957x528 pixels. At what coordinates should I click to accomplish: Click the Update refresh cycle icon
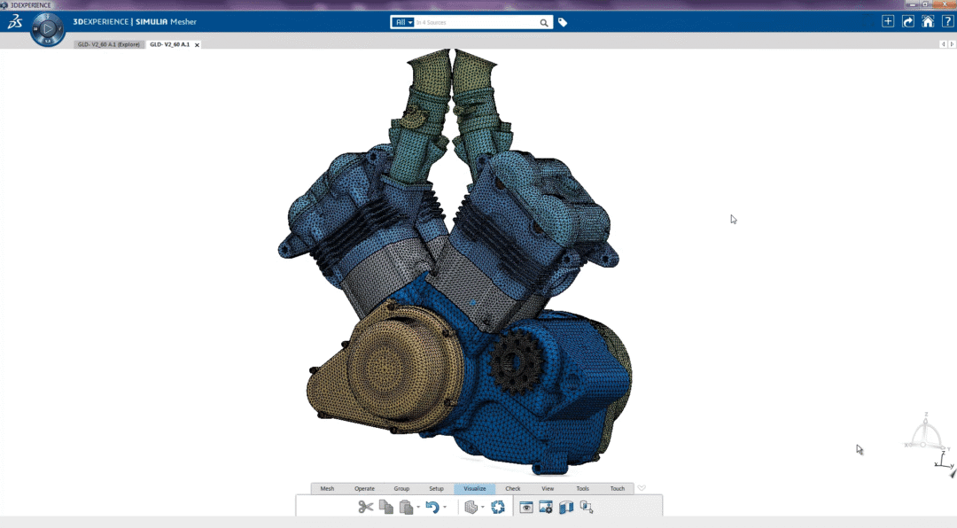498,507
